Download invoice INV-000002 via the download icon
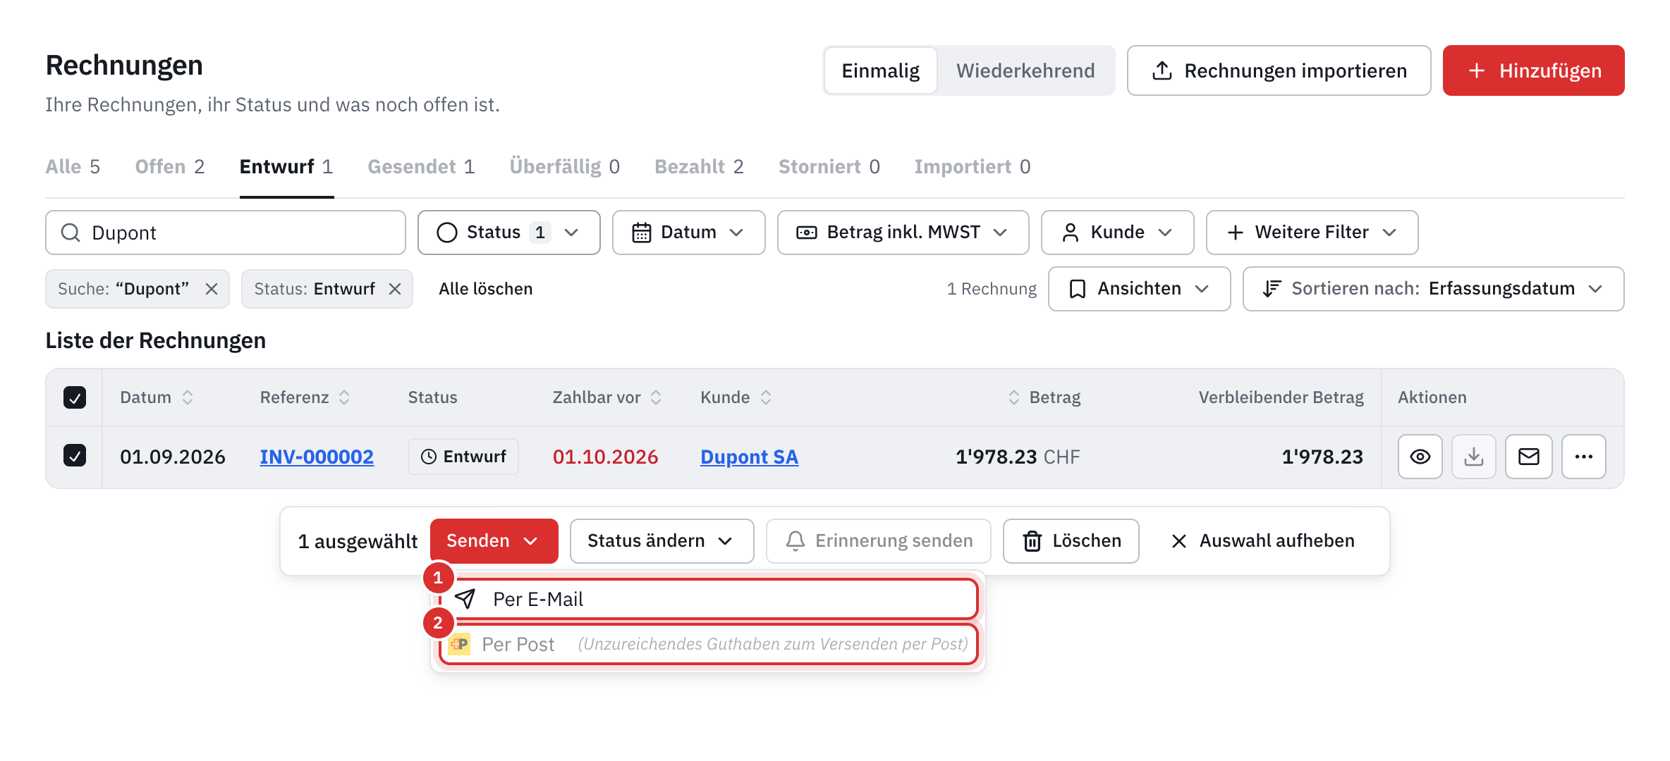Screen dimensions: 1670x761 [x=1473, y=457]
